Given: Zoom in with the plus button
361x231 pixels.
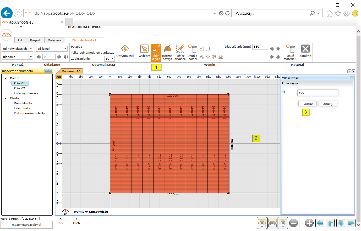Looking at the screenshot, I should pos(309,223).
